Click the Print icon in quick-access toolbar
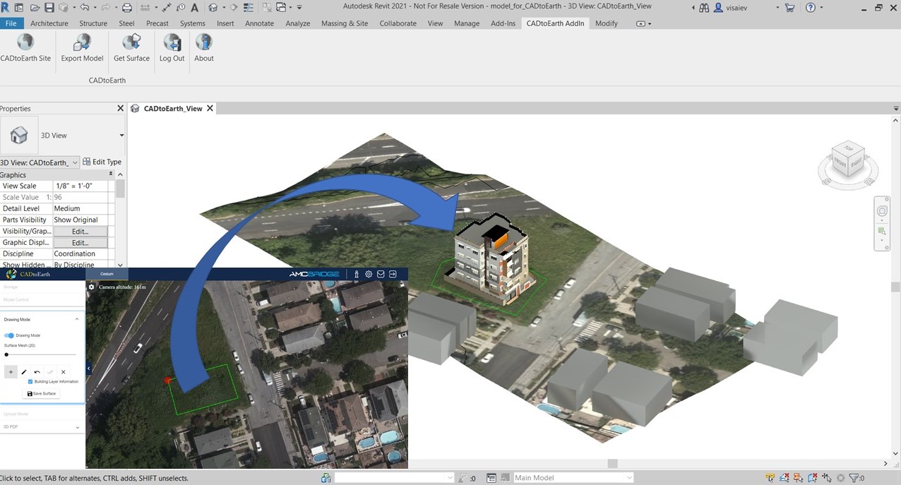Screen dimensions: 901x485 [x=127, y=8]
